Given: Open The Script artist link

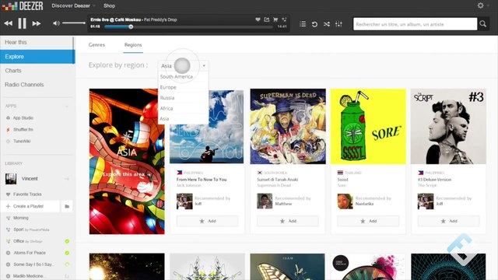Looking at the screenshot, I should pos(427,185).
